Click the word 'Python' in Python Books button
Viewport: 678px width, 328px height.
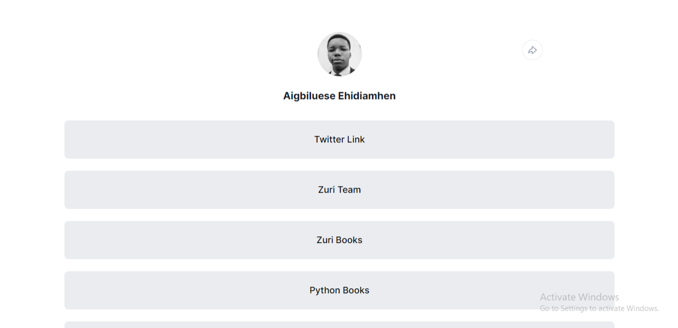click(325, 291)
